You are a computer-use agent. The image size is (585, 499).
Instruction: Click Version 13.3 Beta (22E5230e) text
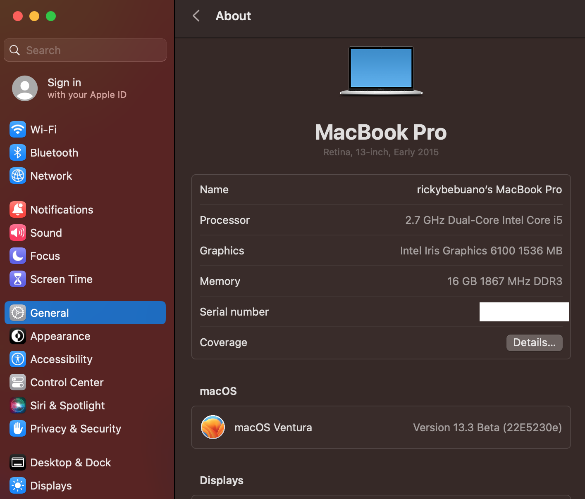pyautogui.click(x=487, y=427)
